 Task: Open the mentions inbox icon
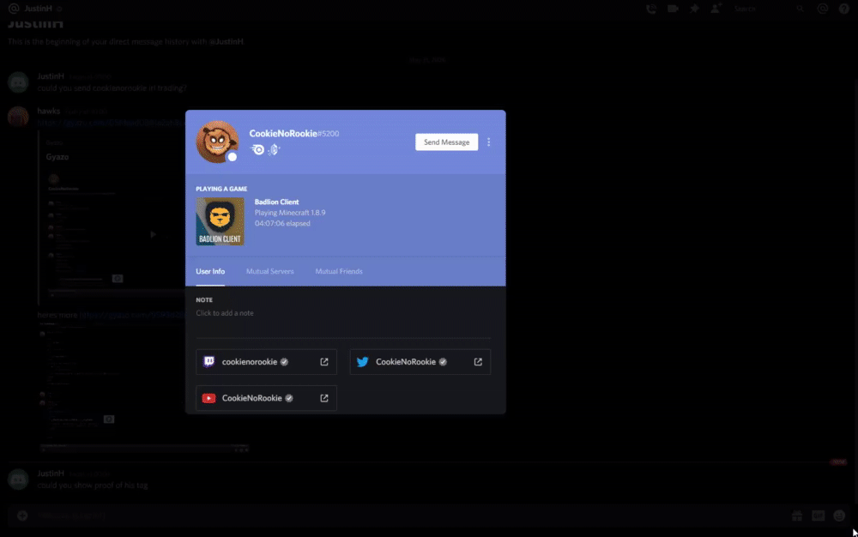pyautogui.click(x=823, y=9)
